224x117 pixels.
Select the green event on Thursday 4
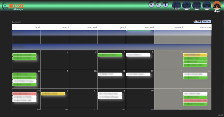[110, 55]
